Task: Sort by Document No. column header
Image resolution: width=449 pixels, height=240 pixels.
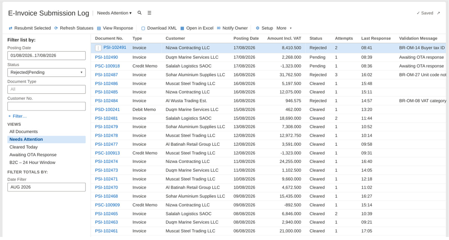Action: coord(109,38)
